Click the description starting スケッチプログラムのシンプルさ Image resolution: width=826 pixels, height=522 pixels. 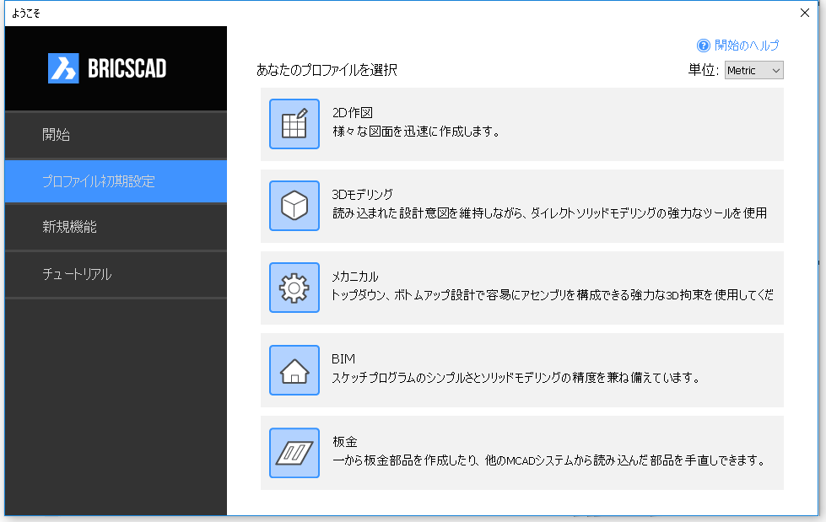(x=516, y=378)
